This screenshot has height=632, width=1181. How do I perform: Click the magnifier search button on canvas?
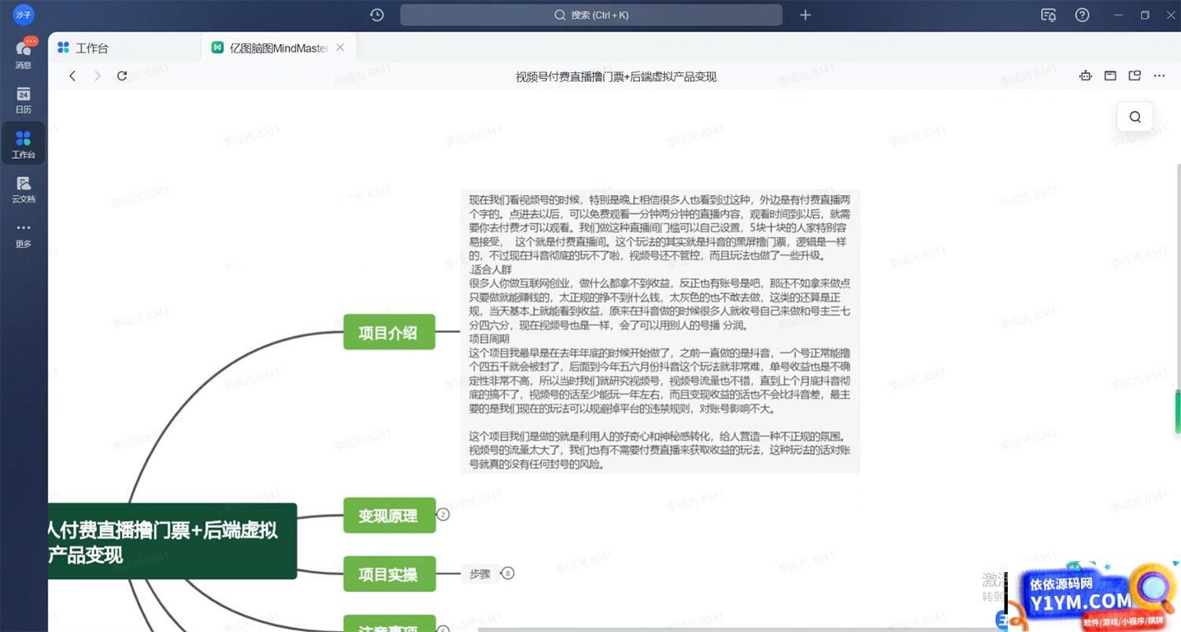coord(1135,116)
